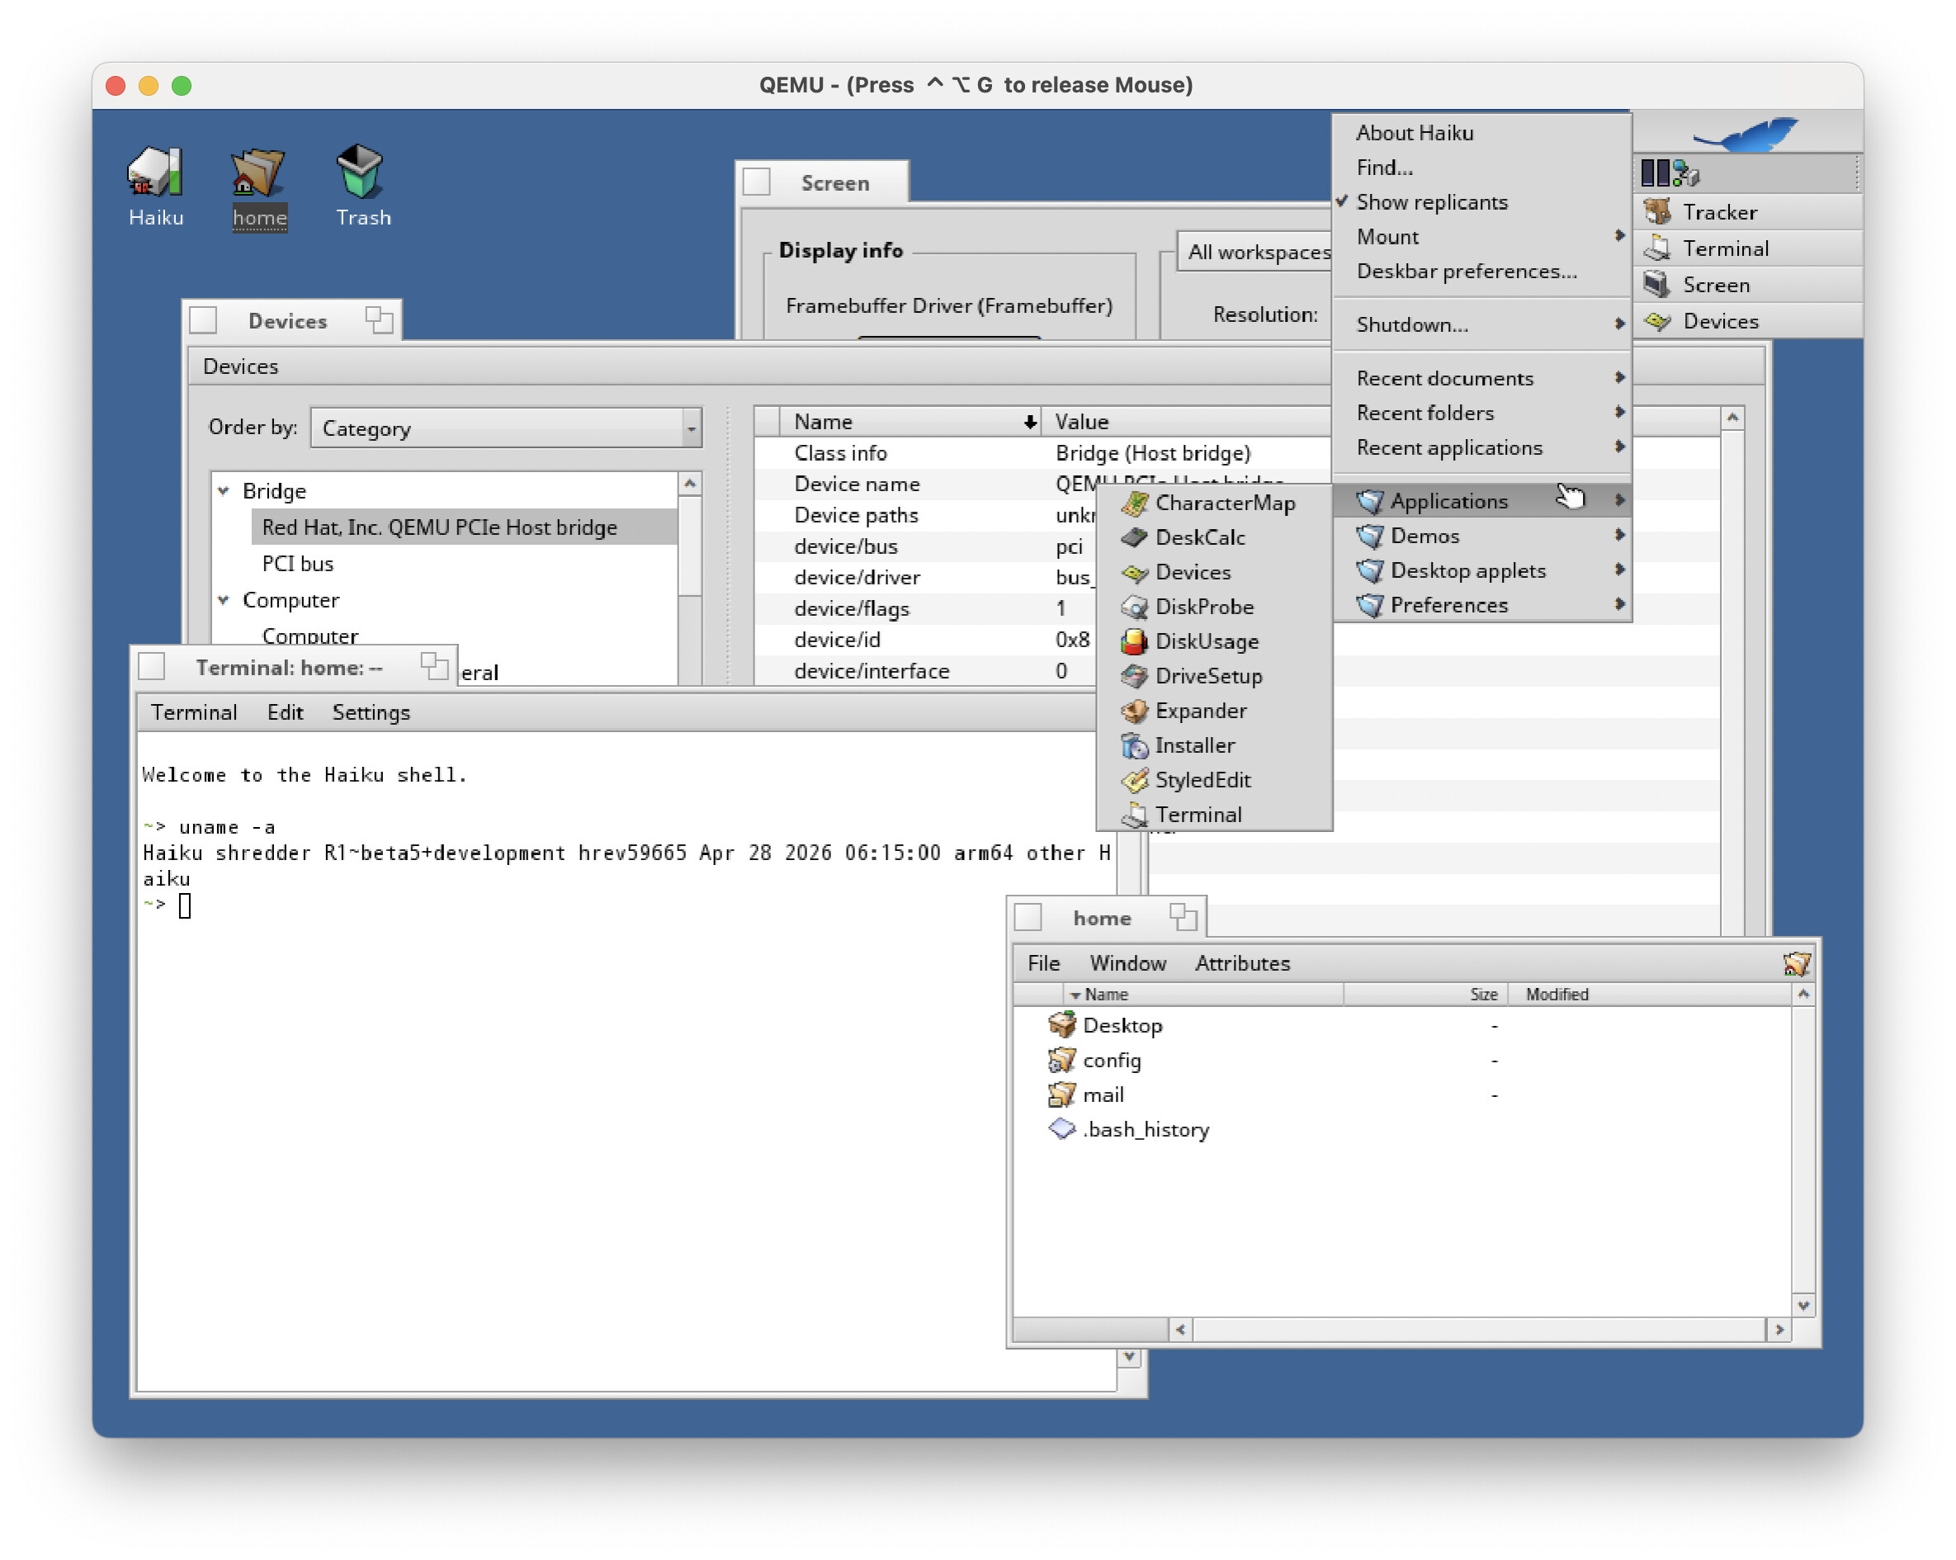The width and height of the screenshot is (1956, 1560).
Task: Collapse the Computer tree category
Action: click(x=224, y=600)
